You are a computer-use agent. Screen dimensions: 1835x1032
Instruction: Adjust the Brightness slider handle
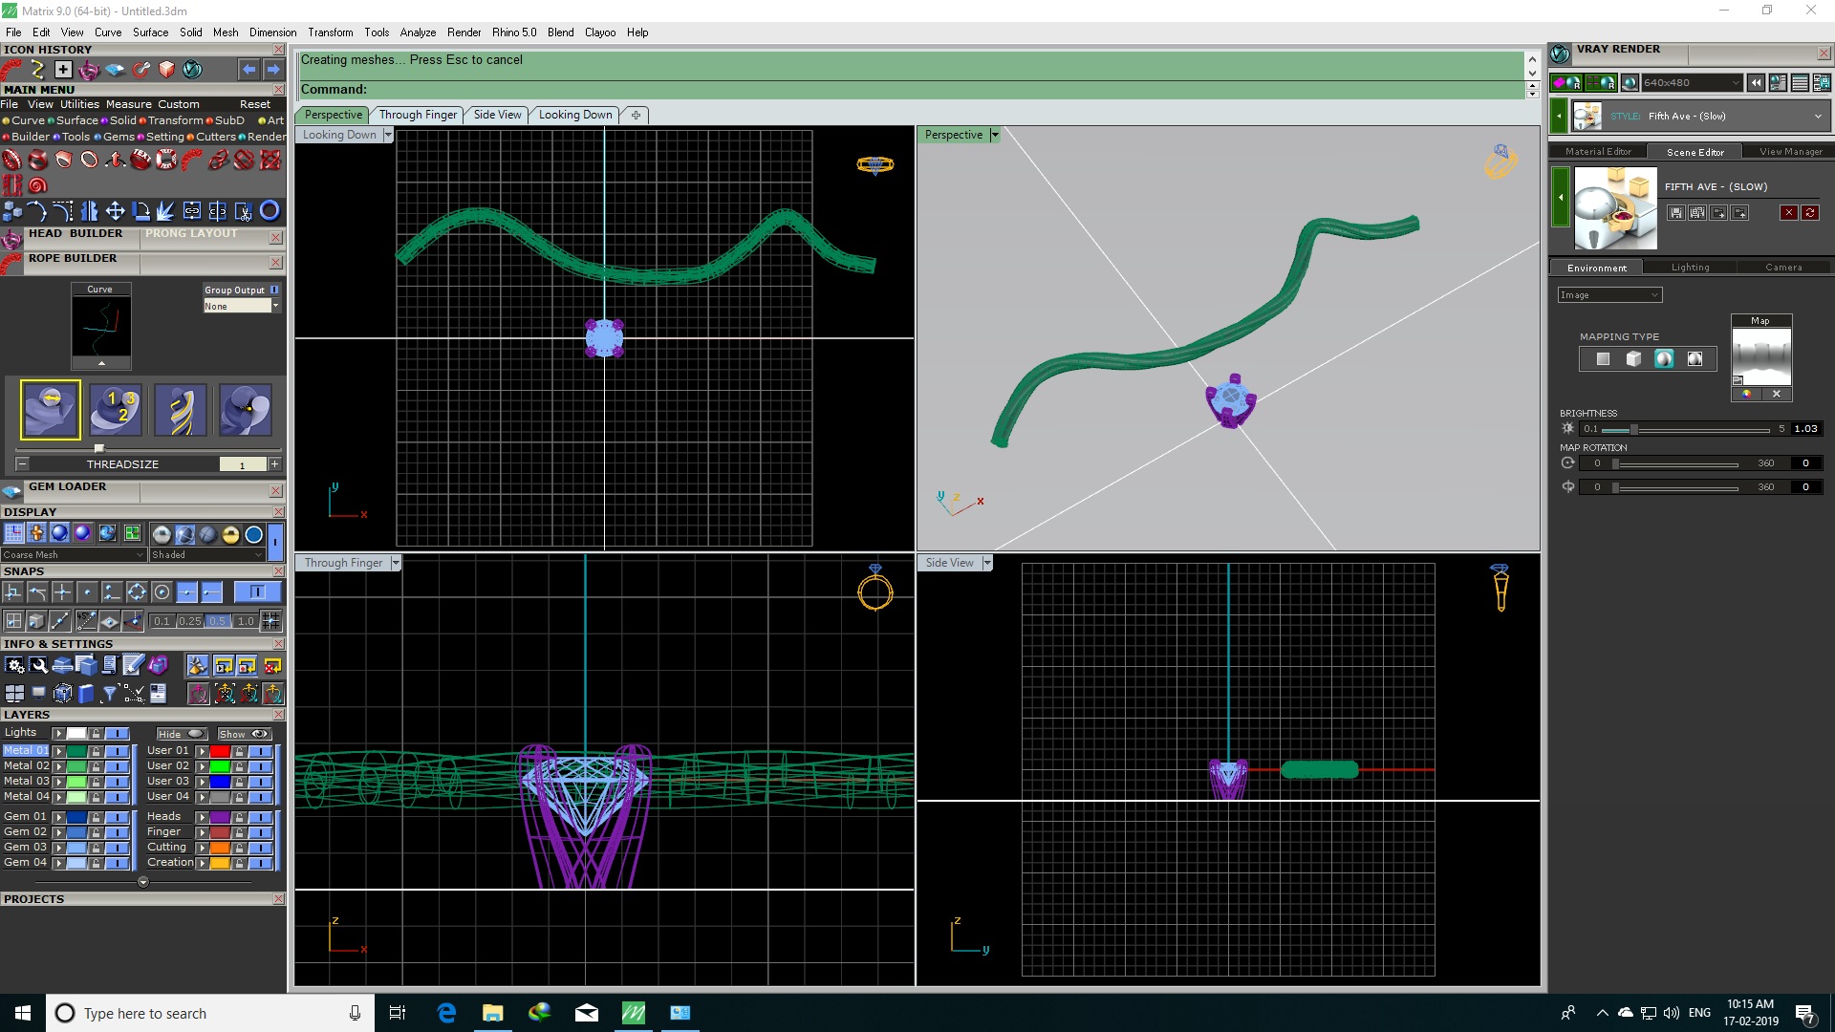[1634, 429]
